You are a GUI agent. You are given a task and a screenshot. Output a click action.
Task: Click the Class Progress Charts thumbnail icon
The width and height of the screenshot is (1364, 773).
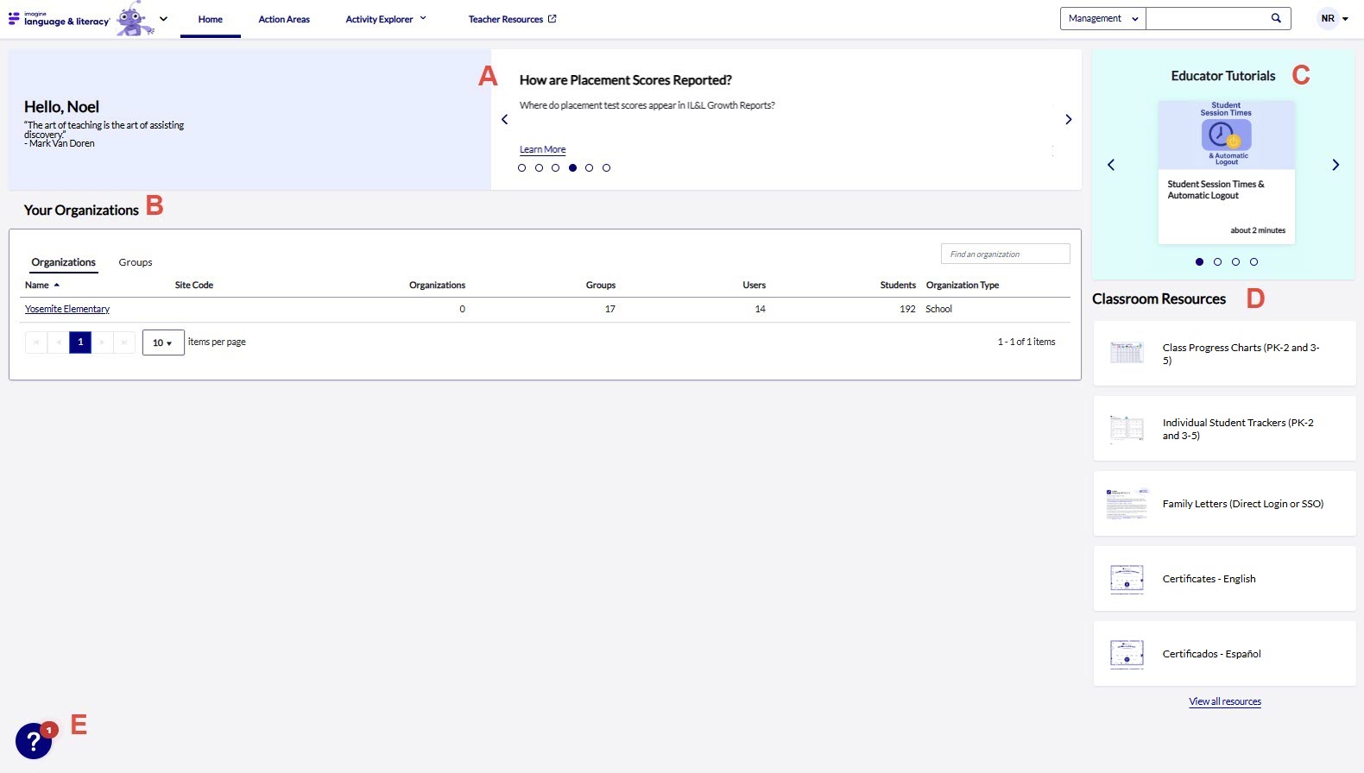1127,353
